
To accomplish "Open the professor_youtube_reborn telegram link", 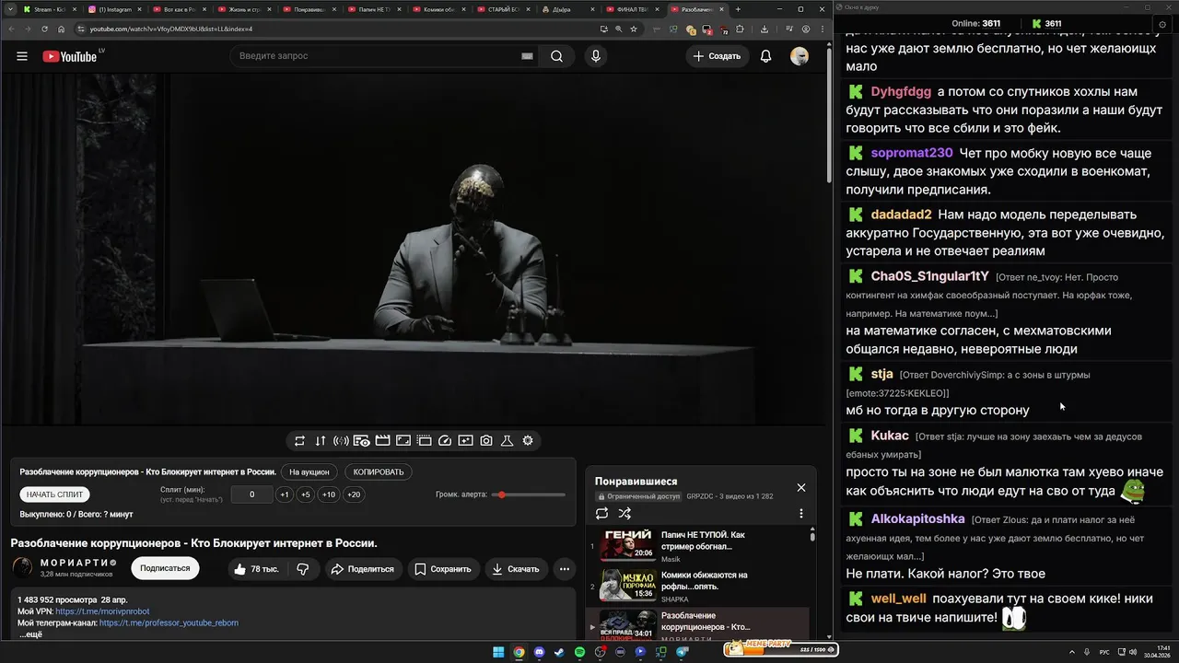I will (x=169, y=622).
